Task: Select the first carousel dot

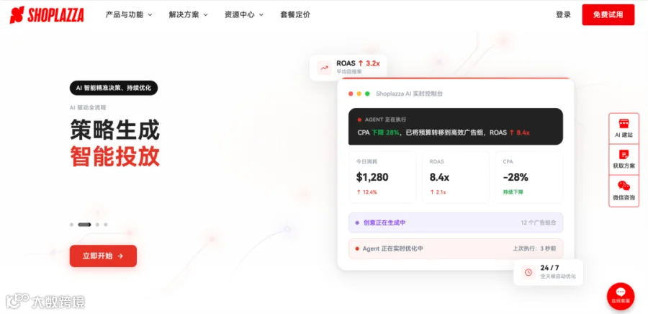Action: (71, 225)
